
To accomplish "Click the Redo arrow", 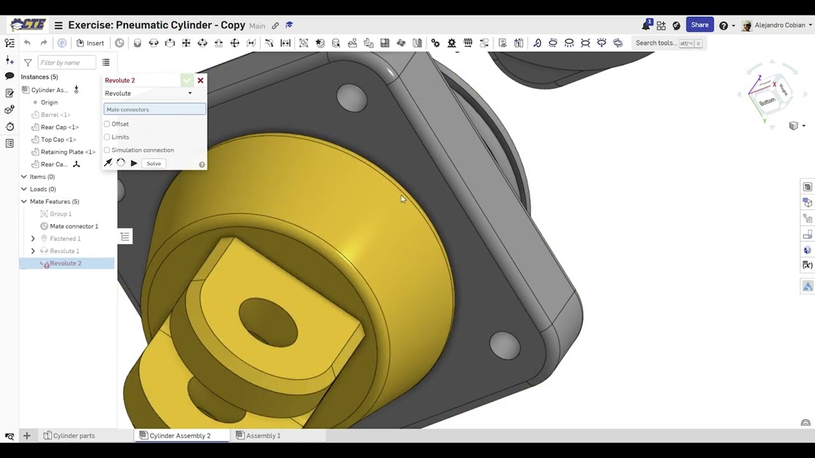I will pos(43,43).
